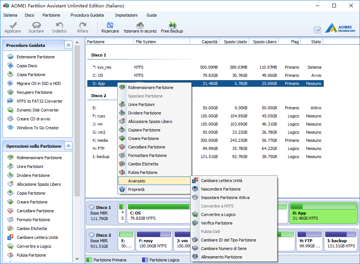Select the H: FTP block in disk map
Viewport: 360px width, 264px height.
pyautogui.click(x=309, y=241)
